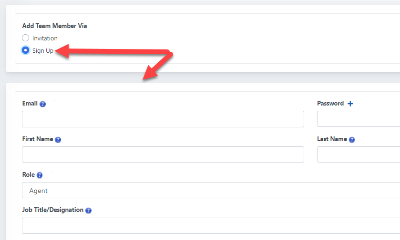Viewport: 400px width, 240px height.
Task: Select the Invitation radio button
Action: pos(26,38)
